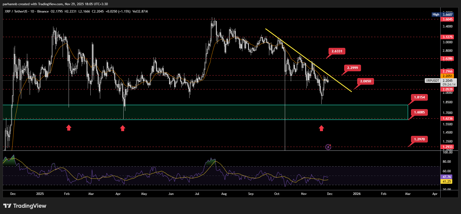
Task: Select the green support zone rectangle
Action: [204, 112]
